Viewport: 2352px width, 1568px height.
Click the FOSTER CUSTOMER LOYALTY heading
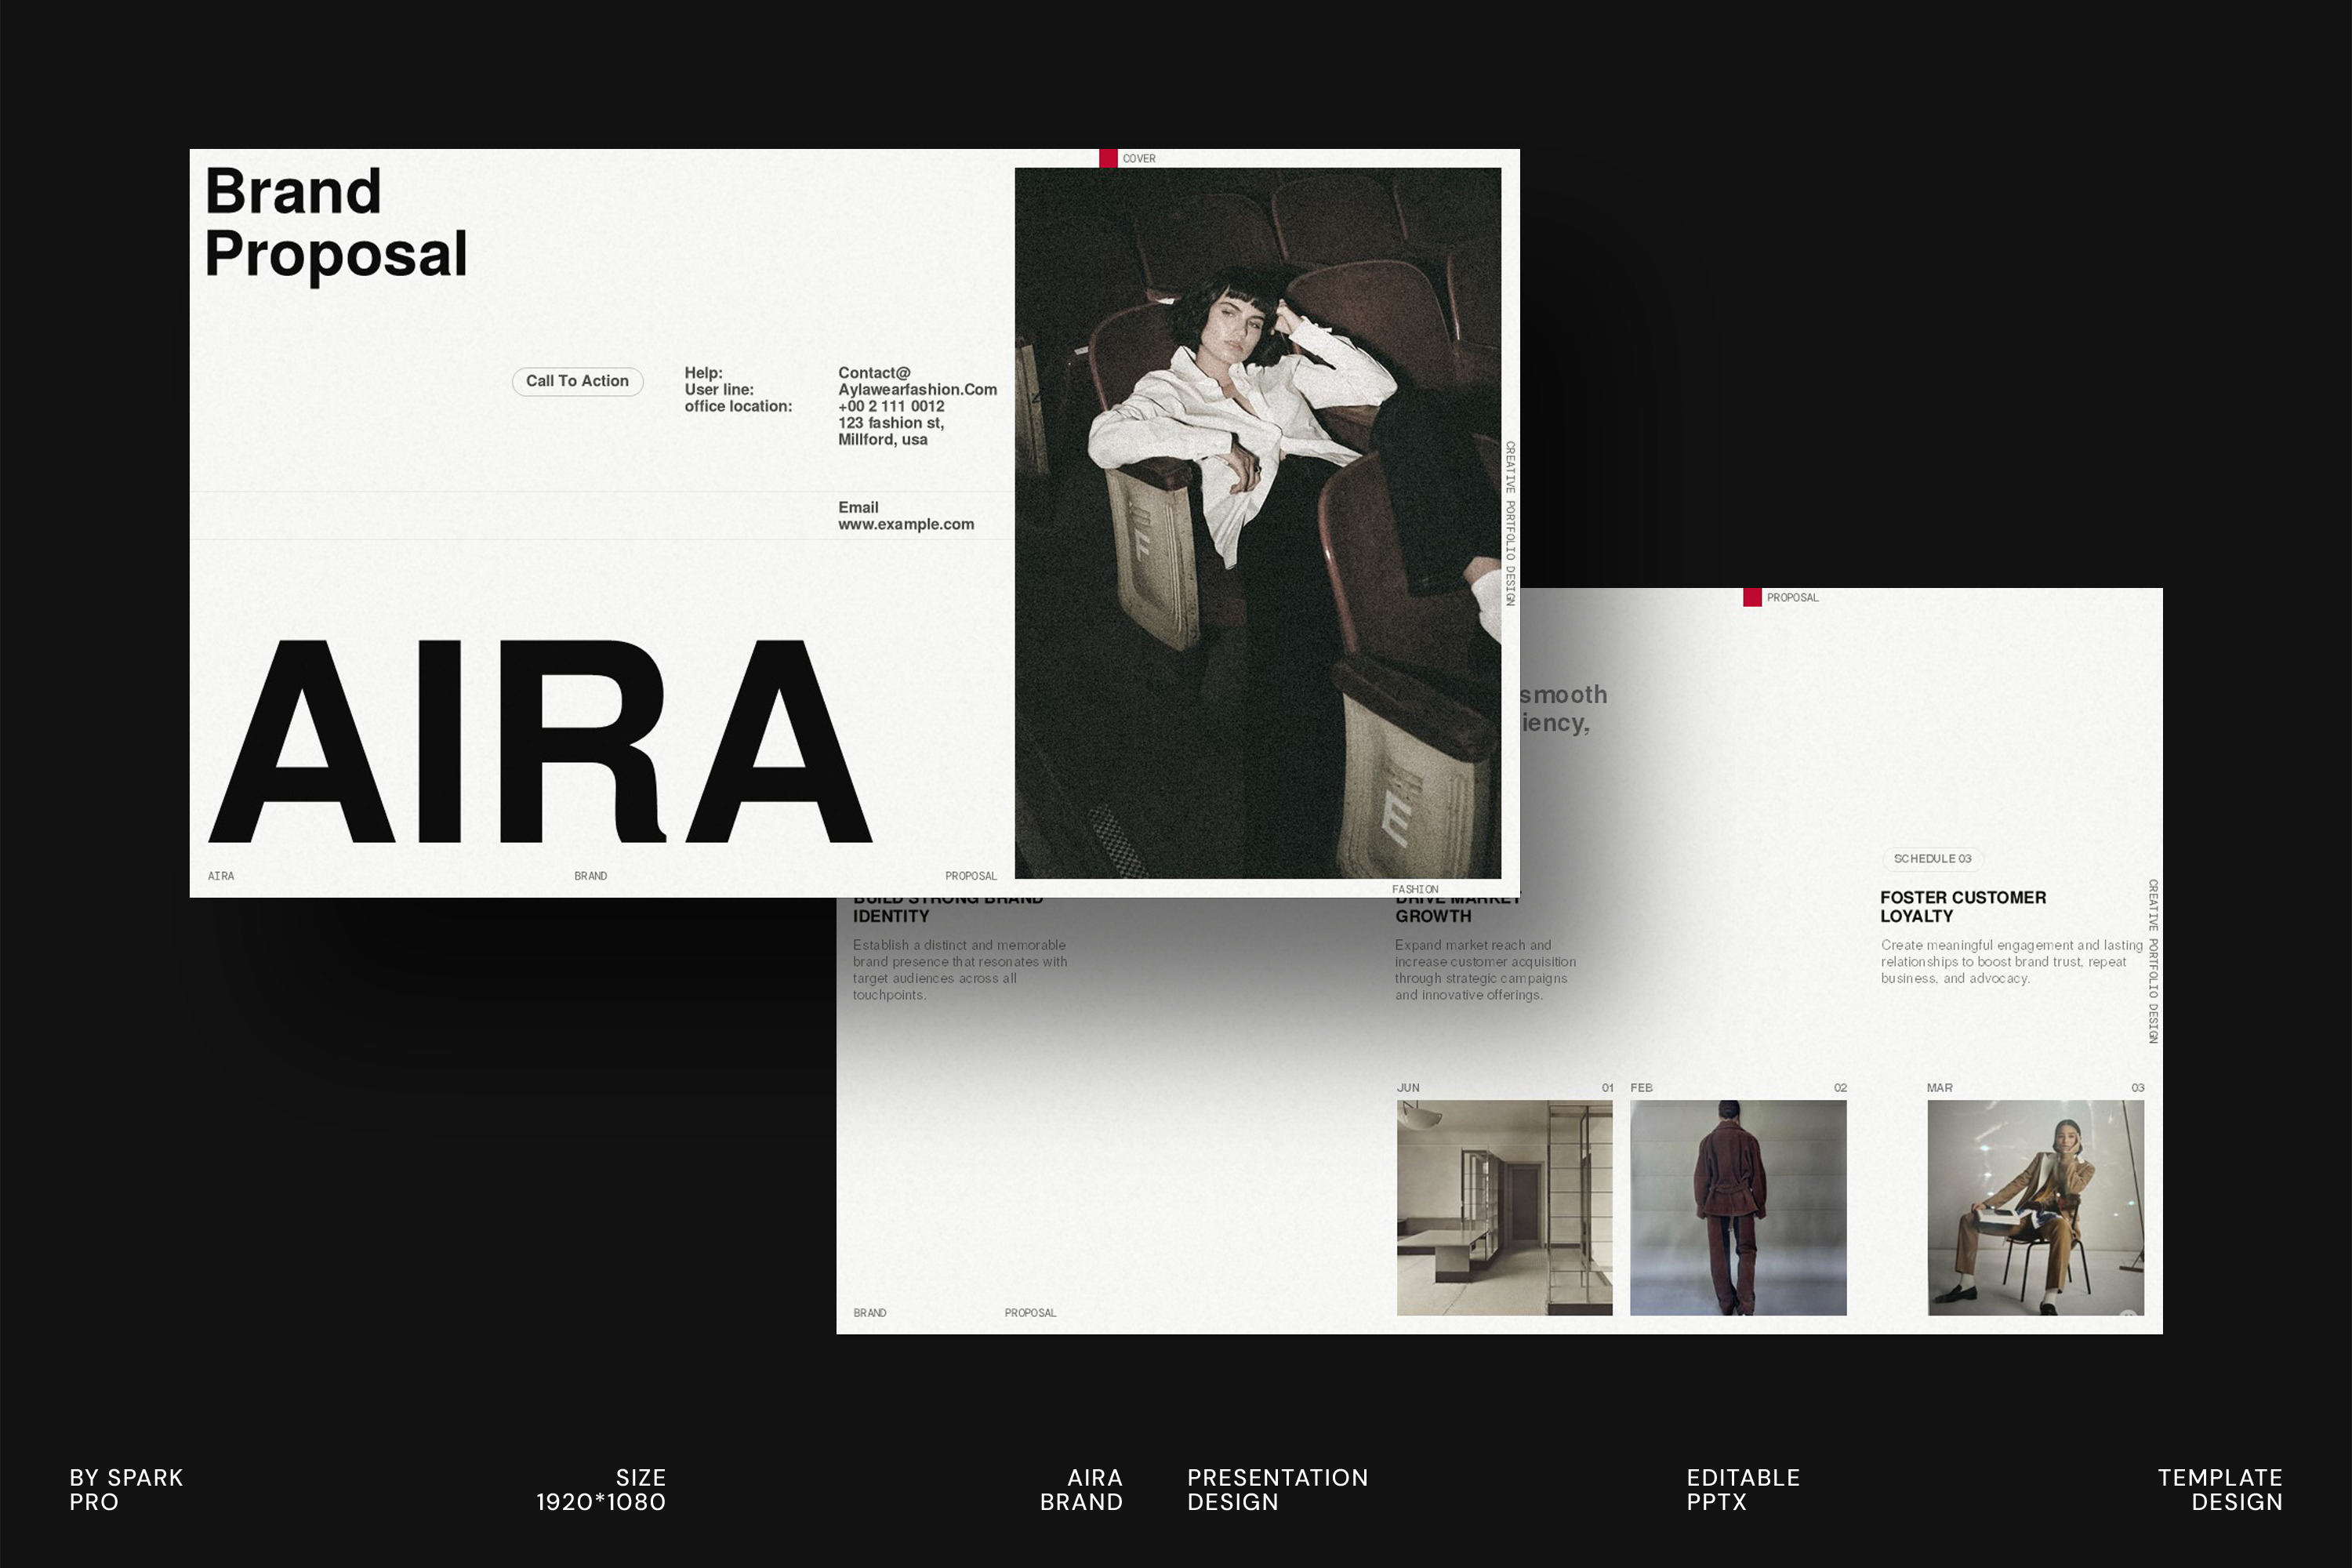1962,906
